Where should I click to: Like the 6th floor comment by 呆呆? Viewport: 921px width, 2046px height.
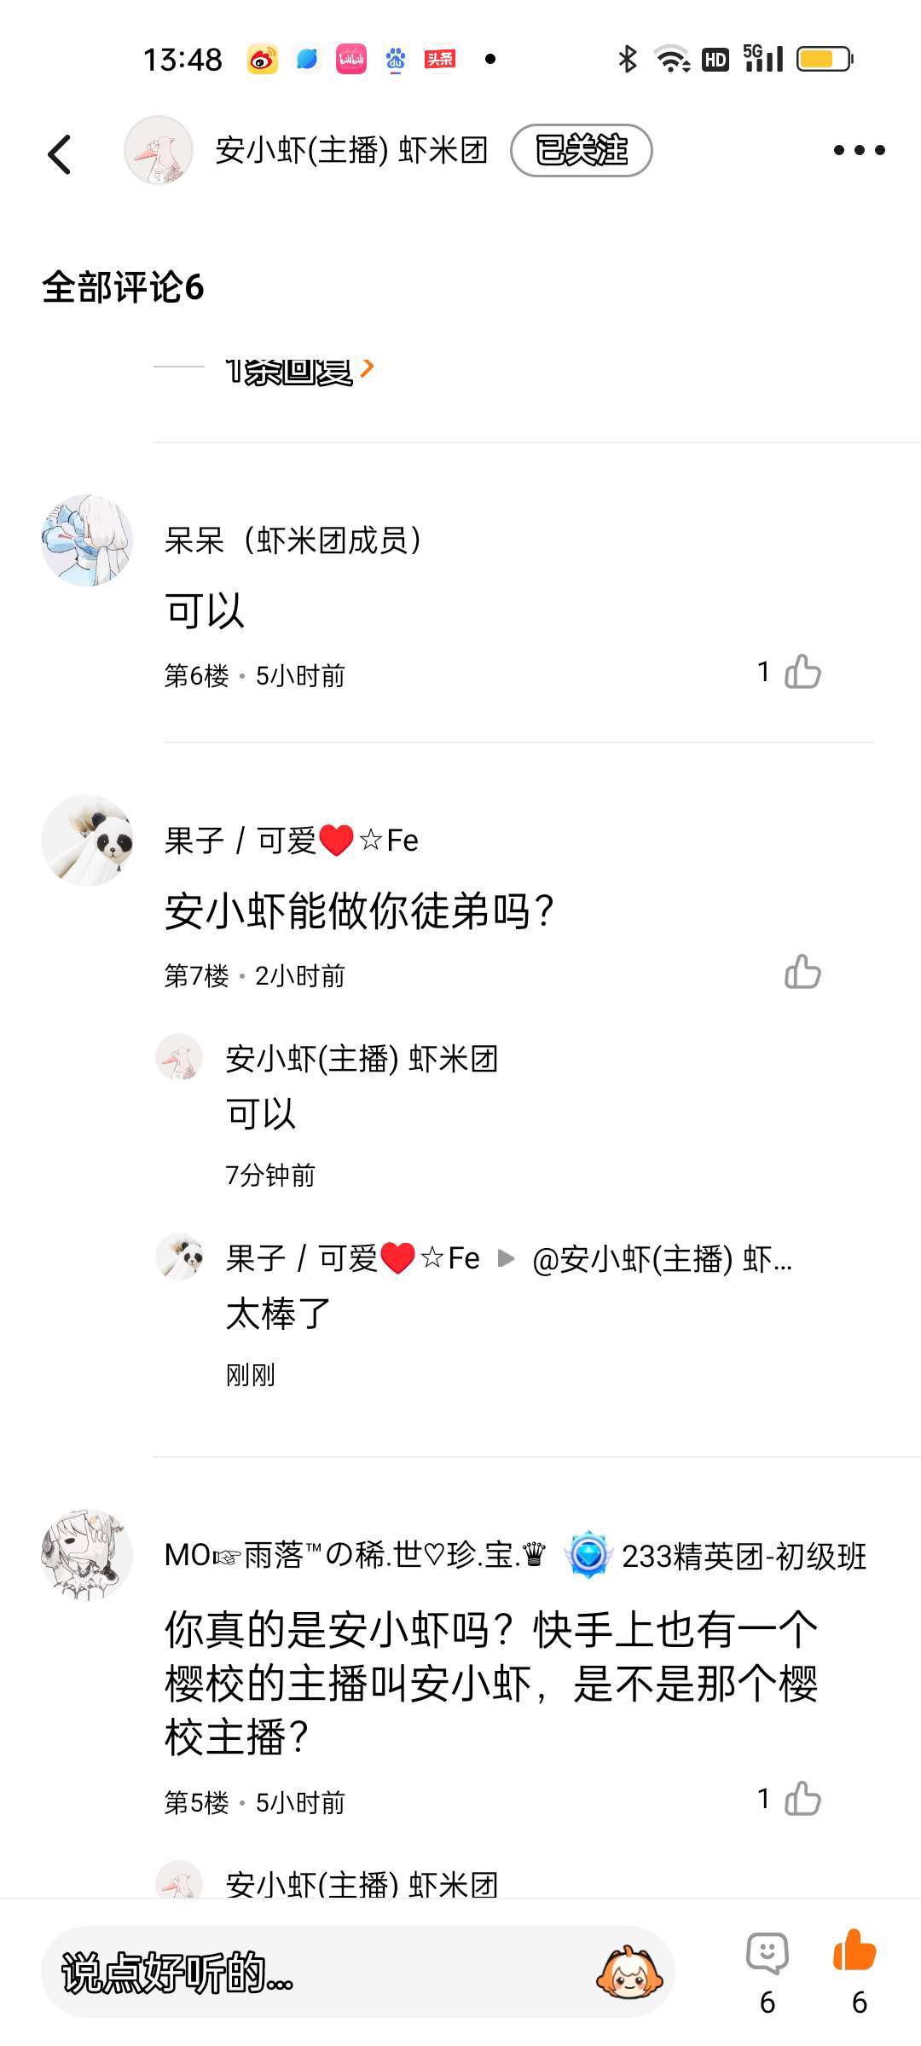pyautogui.click(x=802, y=672)
